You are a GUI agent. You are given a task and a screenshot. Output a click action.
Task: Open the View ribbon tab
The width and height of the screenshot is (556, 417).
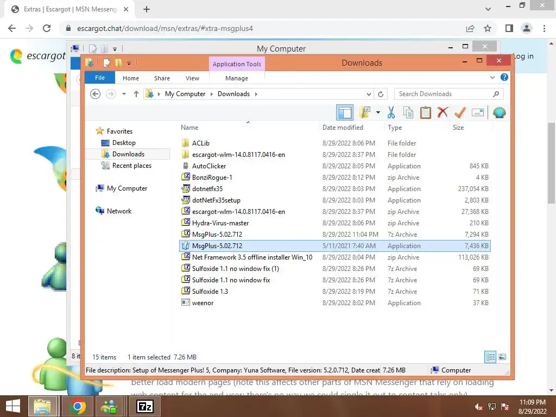click(192, 78)
